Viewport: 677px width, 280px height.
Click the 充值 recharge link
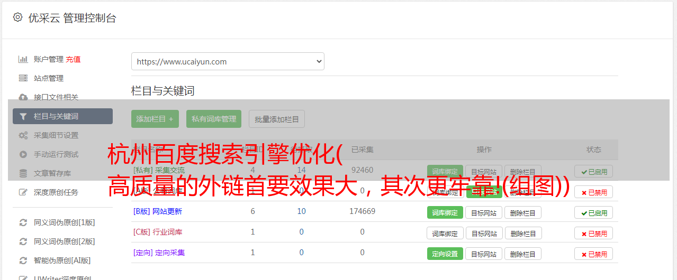tap(74, 59)
